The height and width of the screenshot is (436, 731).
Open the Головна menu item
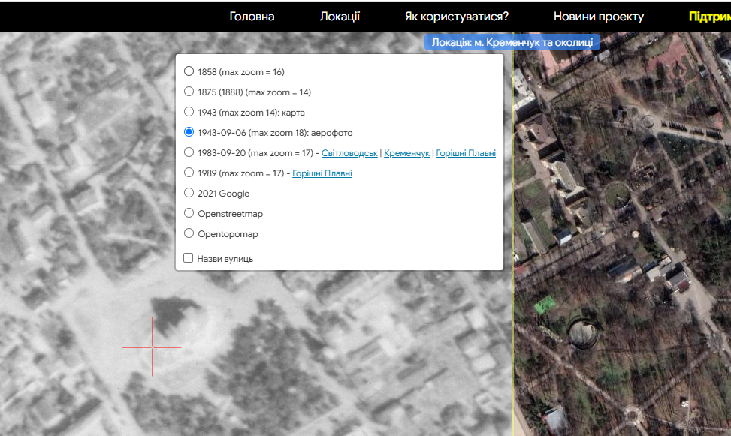tap(252, 17)
